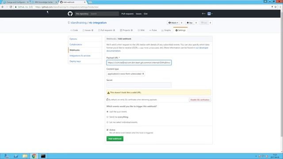Viewport: 283px width, 159px height.
Task: Focus the repository search box
Action: [104, 14]
